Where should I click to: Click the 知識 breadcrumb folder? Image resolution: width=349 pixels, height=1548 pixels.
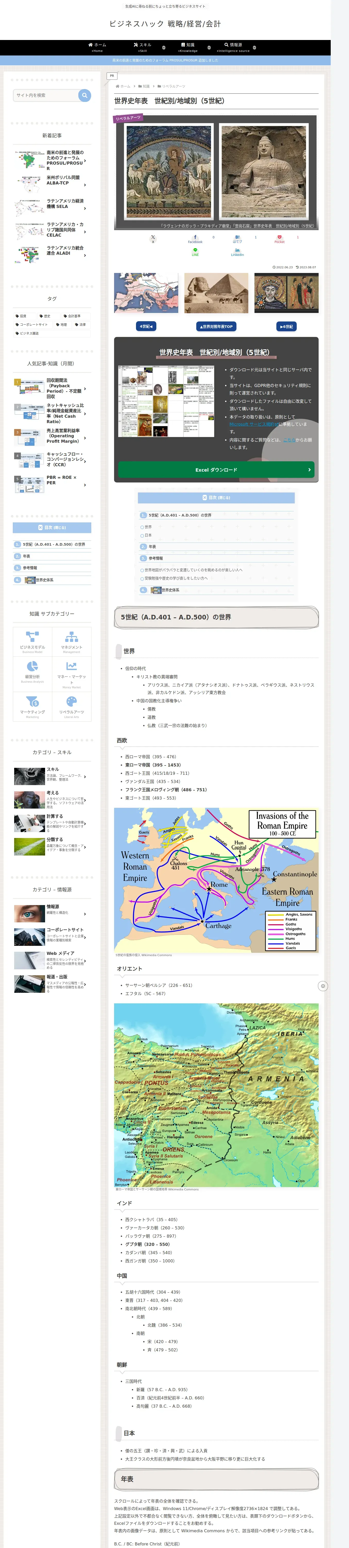point(144,86)
